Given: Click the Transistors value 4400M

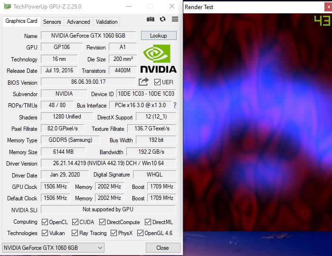Looking at the screenshot, I should (123, 70).
